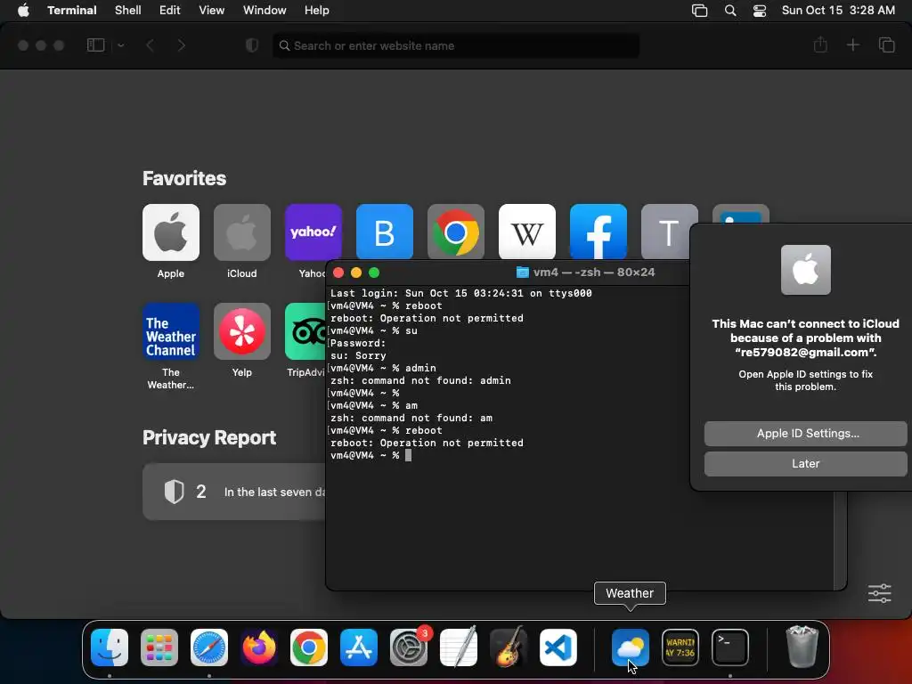Open Finder from the Dock
Screen dimensions: 912x684
[110, 647]
